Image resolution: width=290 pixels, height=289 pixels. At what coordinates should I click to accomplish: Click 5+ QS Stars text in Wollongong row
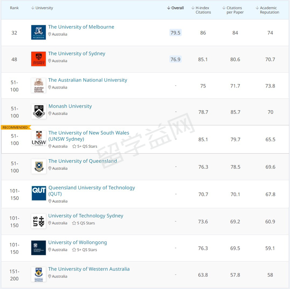(x=87, y=250)
